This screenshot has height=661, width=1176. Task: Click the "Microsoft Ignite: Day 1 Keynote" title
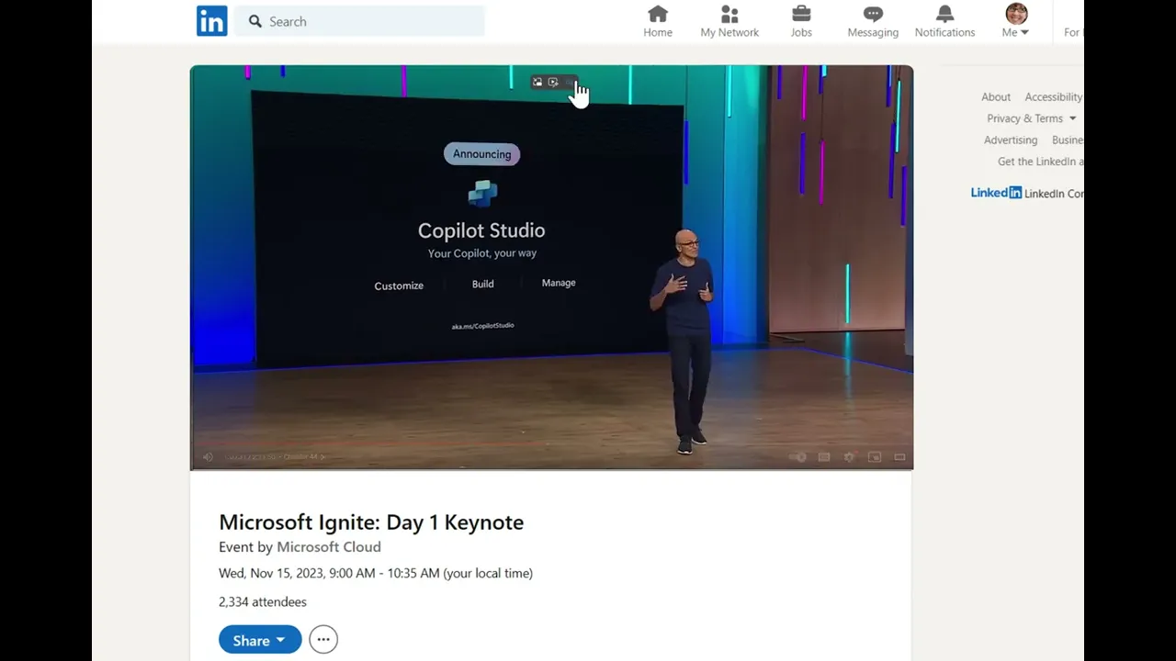click(371, 522)
